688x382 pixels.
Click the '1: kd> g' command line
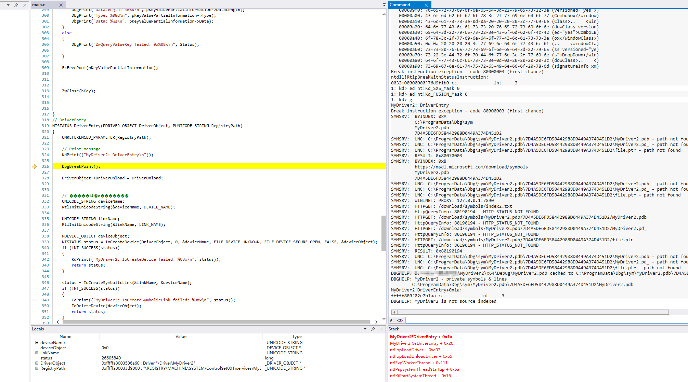(402, 100)
